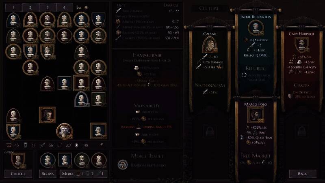Click the Collect button
Image resolution: width=325 pixels, height=183 pixels.
[18, 174]
